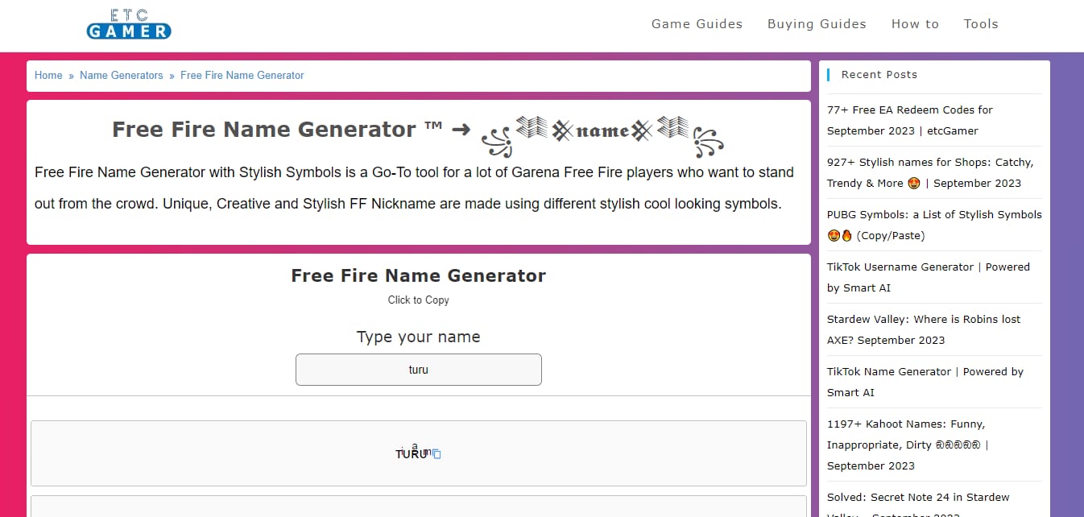Open the PUBG Symbols post
The height and width of the screenshot is (517, 1084).
point(934,225)
